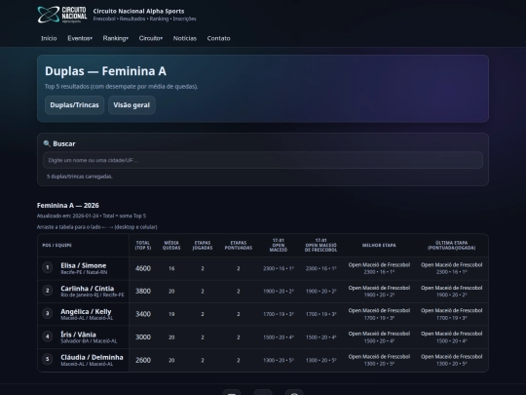
Task: Expand the Circuito dropdown menu
Action: tap(151, 38)
